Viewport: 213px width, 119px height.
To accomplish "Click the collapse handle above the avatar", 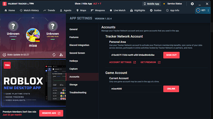I will tap(33, 18).
